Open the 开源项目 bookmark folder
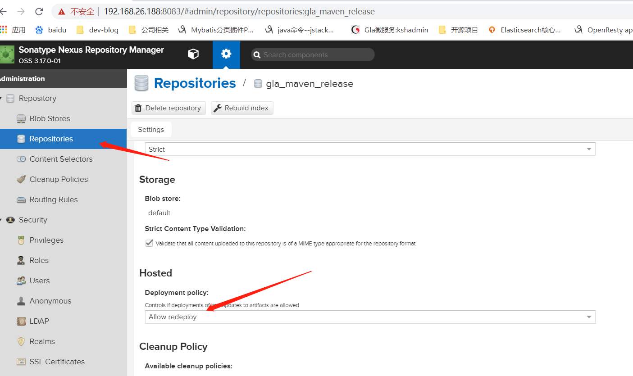Image resolution: width=633 pixels, height=376 pixels. (x=458, y=30)
